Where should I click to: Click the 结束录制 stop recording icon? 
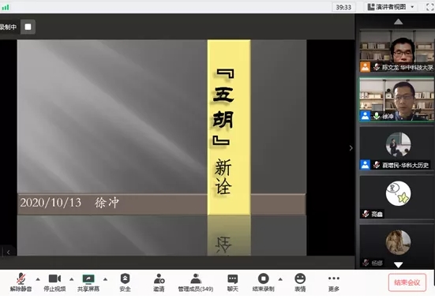pyautogui.click(x=263, y=278)
